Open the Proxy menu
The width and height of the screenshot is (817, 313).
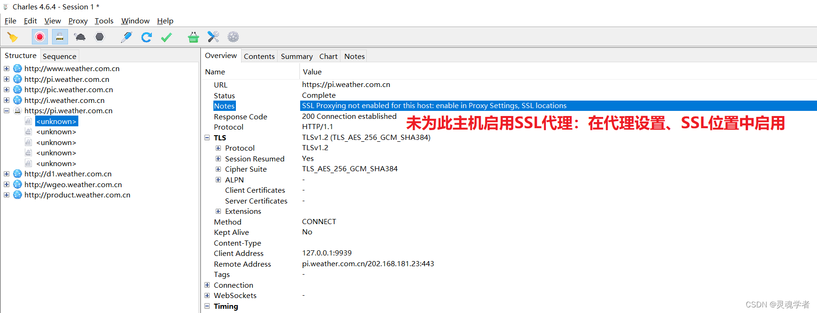pos(78,21)
